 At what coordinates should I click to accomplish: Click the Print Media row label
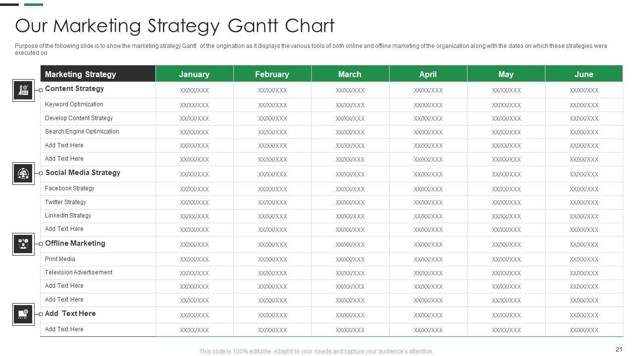60,259
